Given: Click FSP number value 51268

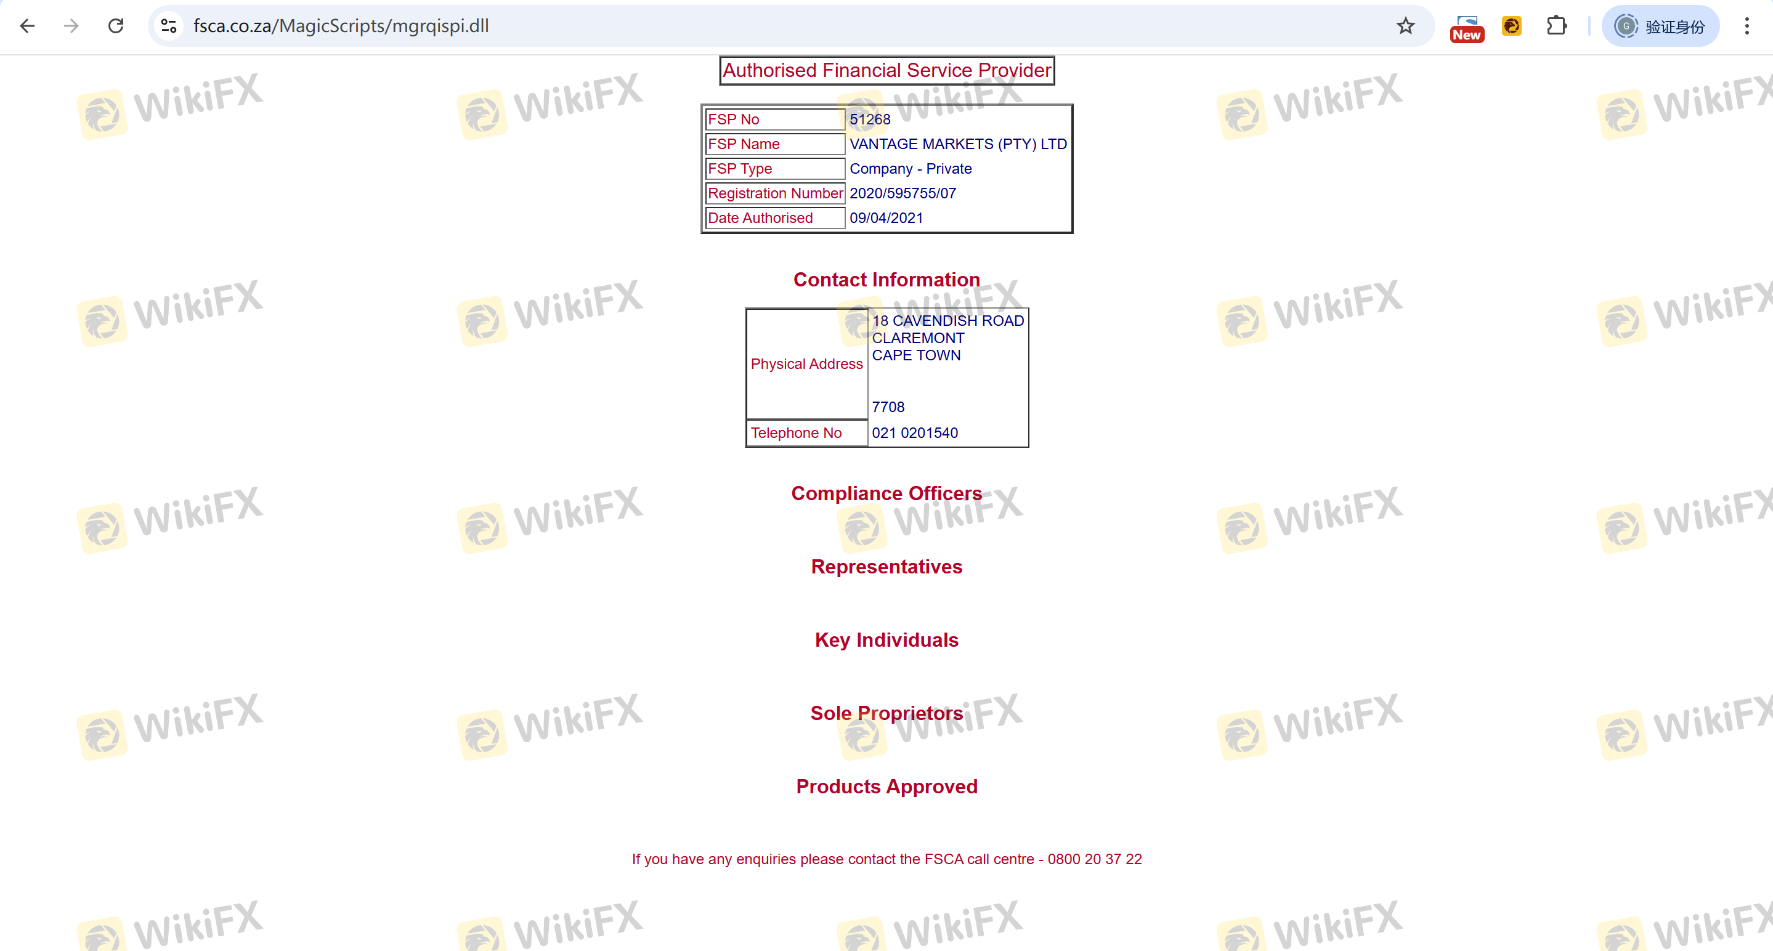Looking at the screenshot, I should point(869,119).
